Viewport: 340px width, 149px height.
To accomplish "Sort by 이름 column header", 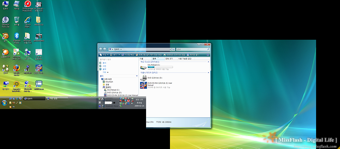I will pos(145,59).
